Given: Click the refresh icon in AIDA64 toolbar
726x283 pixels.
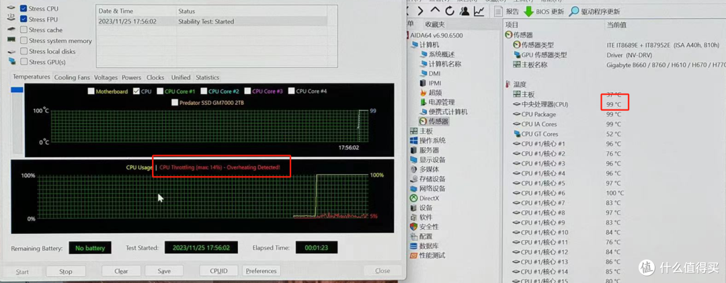Looking at the screenshot, I should 450,11.
